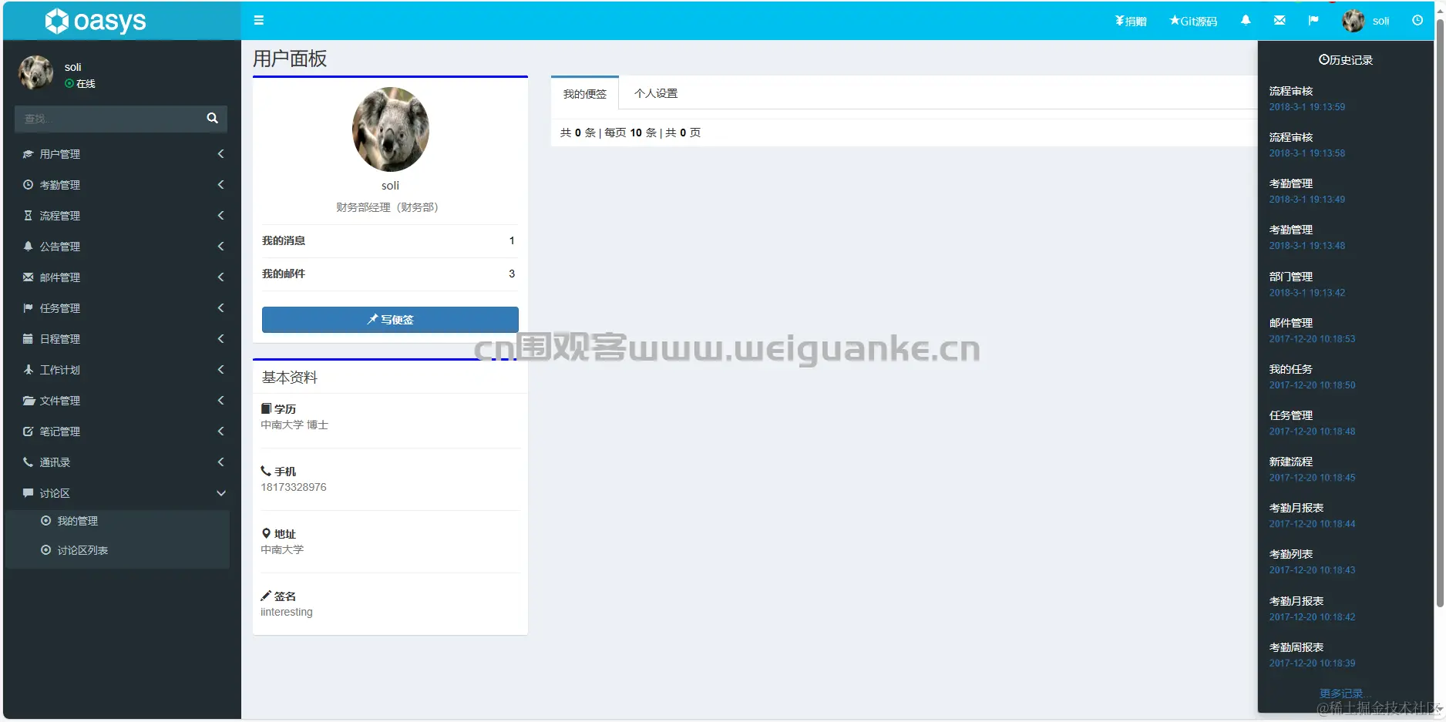
Task: Expand the 邮件管理 menu chevron
Action: tap(221, 277)
